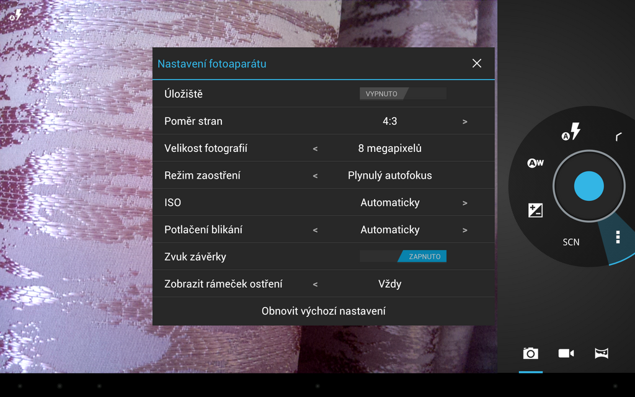Select the auto white balance (AW) icon
635x397 pixels.
pos(535,163)
